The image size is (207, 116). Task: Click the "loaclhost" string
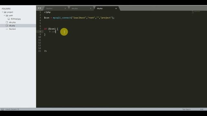pos(79,18)
